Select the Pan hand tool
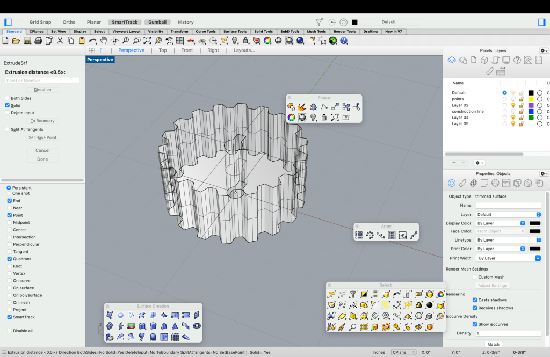 pos(104,41)
